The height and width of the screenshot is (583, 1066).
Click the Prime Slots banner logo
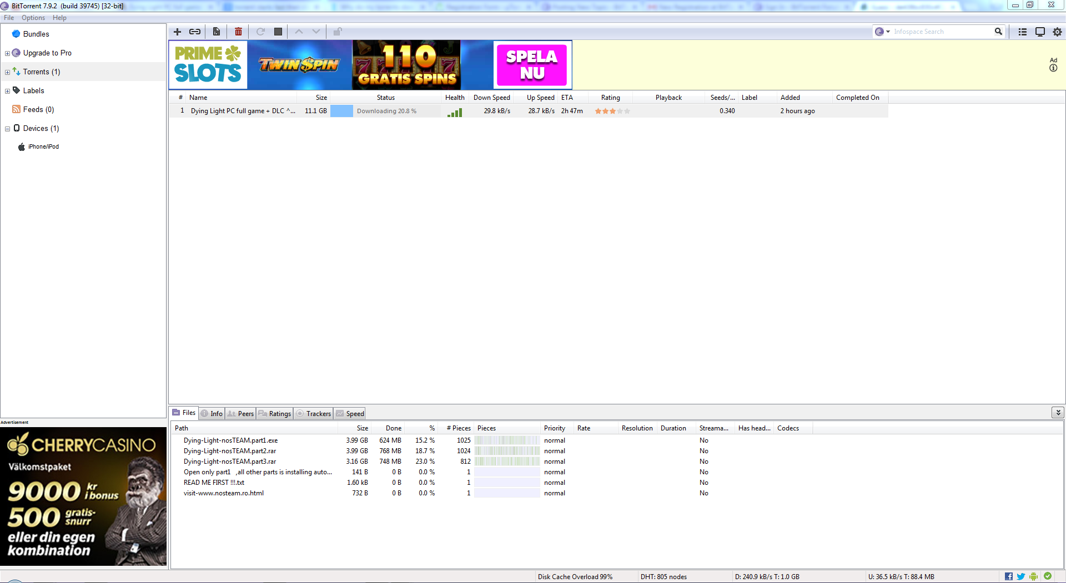click(208, 65)
